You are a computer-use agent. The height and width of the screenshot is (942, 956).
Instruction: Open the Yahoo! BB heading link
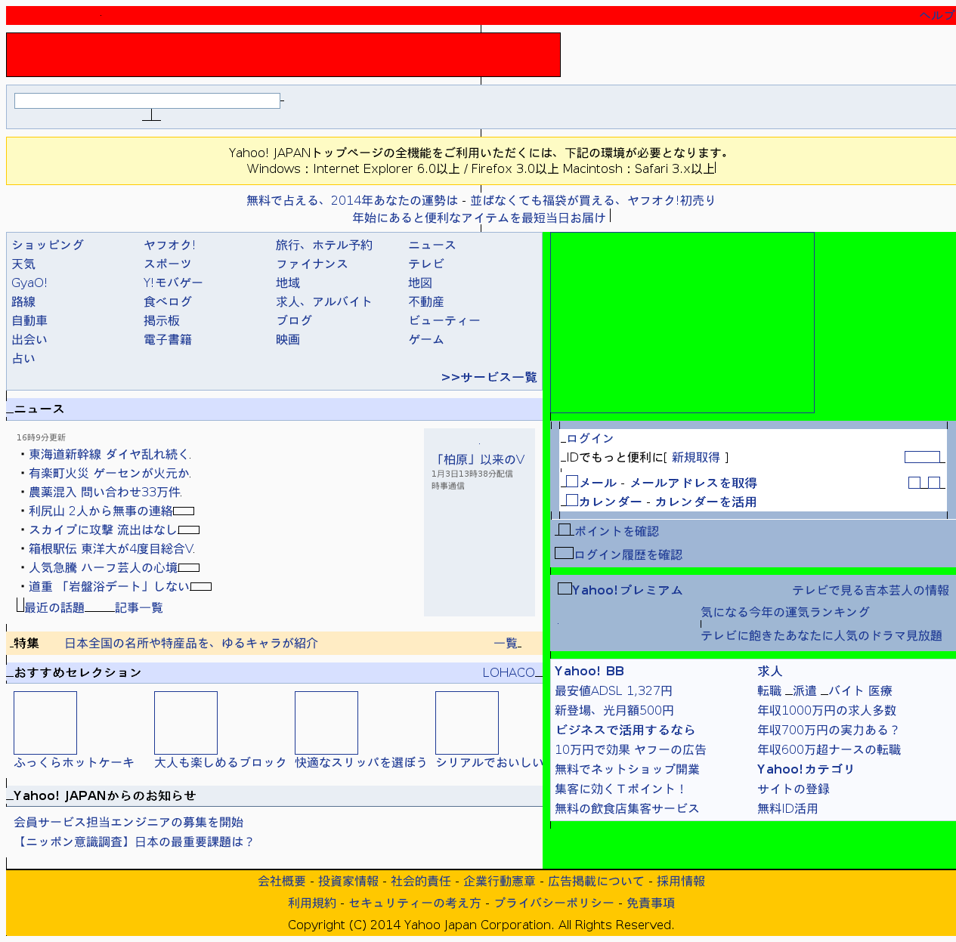click(589, 671)
